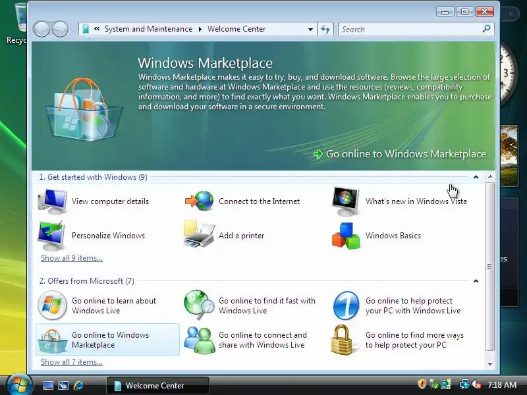Click the 2. Offers from Microsoft header
This screenshot has width=527, height=395.
pyautogui.click(x=87, y=281)
